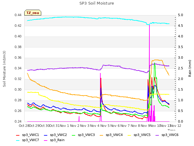
Task: Click the 0.34 soil moisture axis label
Action: (x=18, y=68)
